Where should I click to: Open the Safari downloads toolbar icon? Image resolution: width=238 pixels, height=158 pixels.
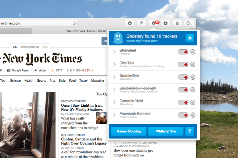coord(130,23)
